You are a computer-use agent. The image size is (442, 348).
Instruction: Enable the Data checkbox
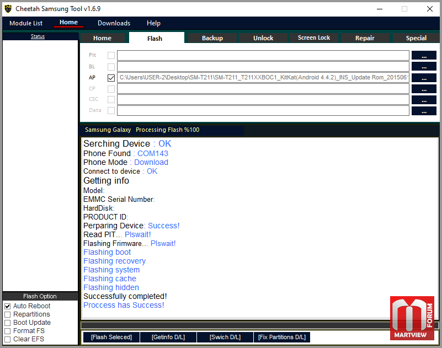point(111,110)
